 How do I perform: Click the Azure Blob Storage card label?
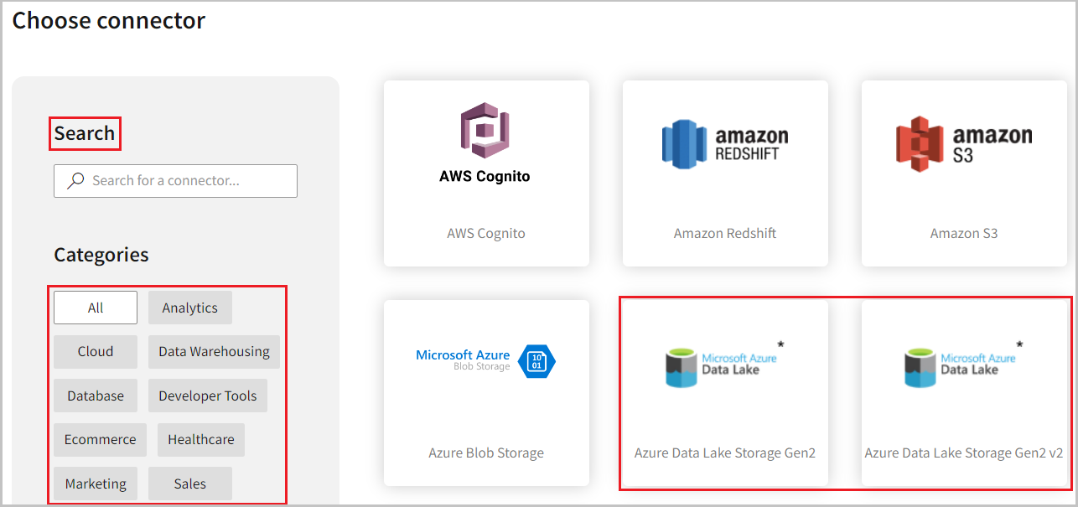coord(486,453)
